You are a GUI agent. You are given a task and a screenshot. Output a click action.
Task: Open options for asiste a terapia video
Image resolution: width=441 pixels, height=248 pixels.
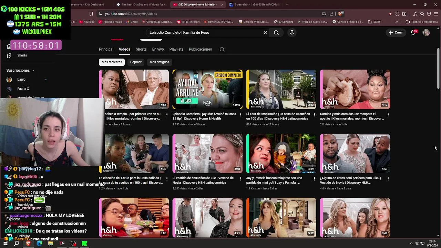pos(167,114)
